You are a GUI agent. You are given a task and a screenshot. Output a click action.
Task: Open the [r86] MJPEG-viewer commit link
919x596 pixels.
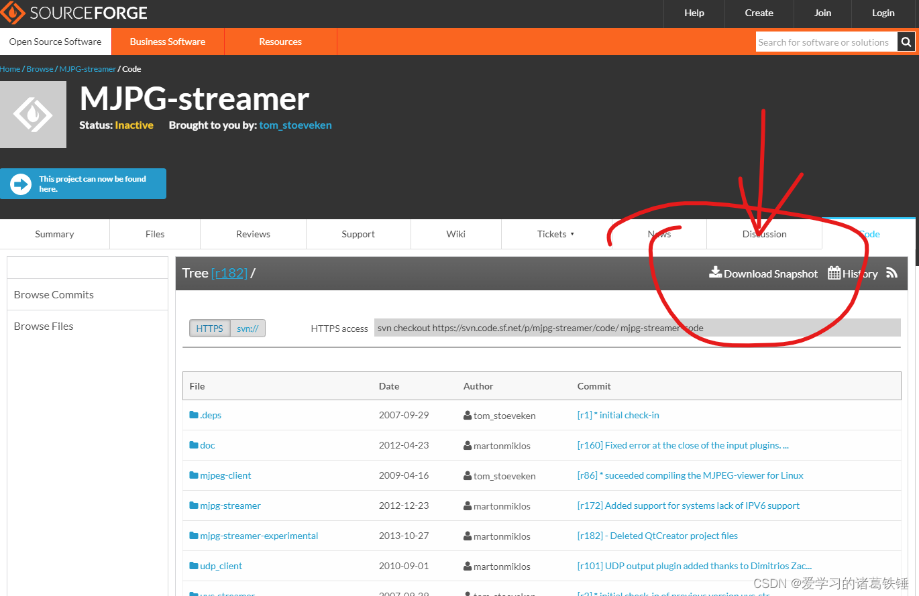690,475
